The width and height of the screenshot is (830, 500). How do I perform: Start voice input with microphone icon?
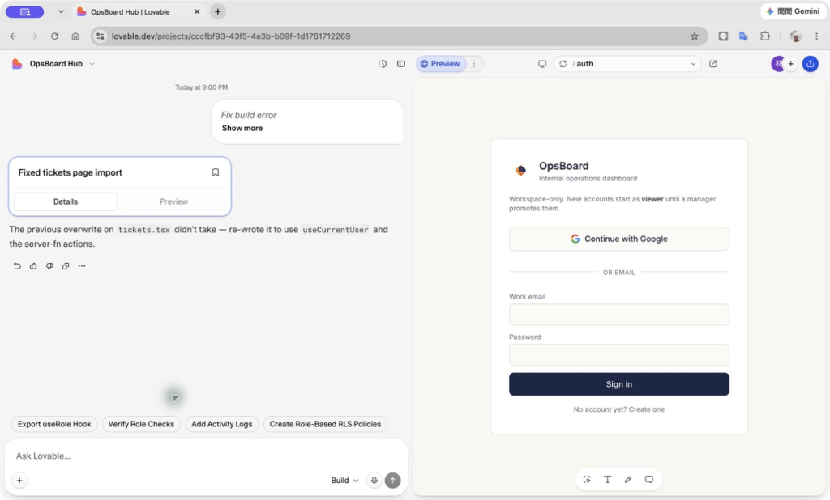[374, 481]
